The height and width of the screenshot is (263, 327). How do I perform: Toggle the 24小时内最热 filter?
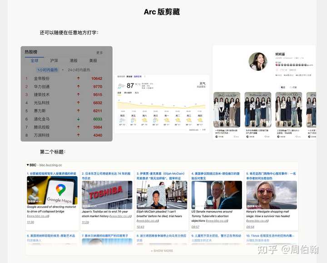(79, 70)
